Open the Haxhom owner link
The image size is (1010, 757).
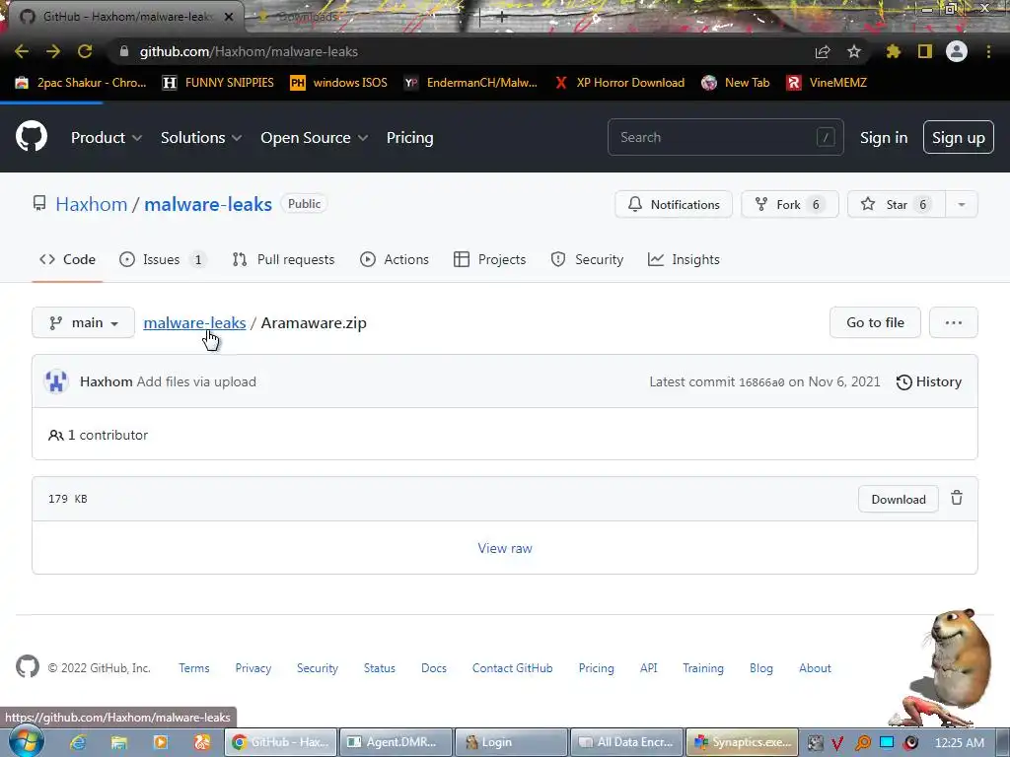92,204
